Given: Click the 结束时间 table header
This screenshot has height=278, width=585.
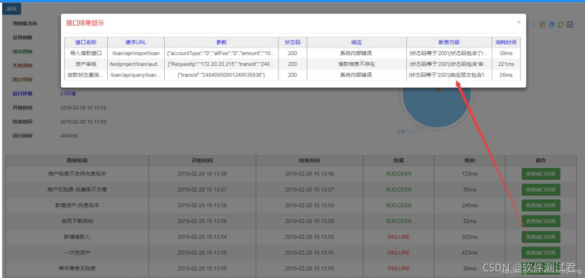Looking at the screenshot, I should pyautogui.click(x=309, y=160).
